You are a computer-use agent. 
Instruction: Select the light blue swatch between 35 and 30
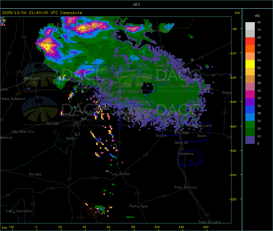(x=250, y=117)
